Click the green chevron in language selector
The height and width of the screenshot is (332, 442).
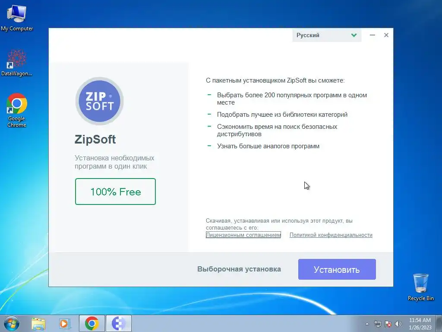354,35
